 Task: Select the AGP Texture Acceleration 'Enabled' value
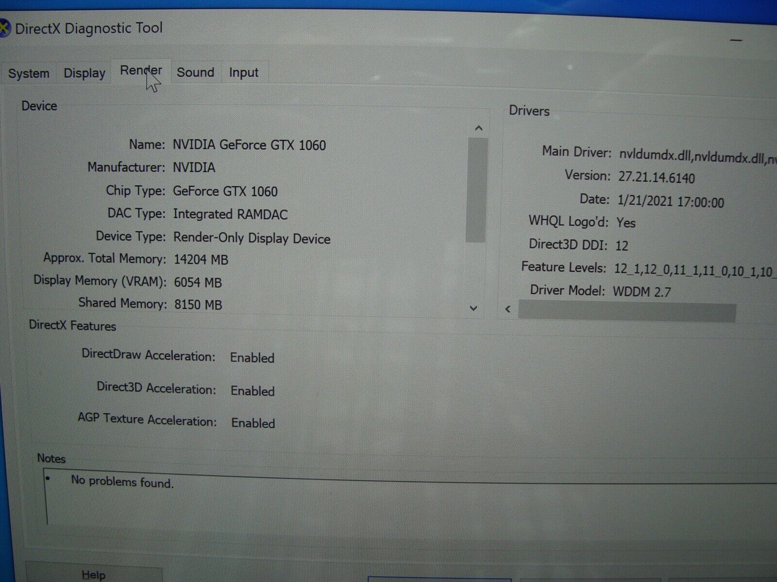tap(253, 423)
